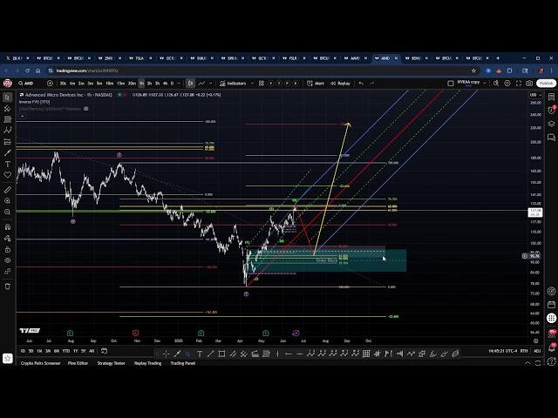Click the undo arrow
The image size is (558, 418).
pos(361,84)
